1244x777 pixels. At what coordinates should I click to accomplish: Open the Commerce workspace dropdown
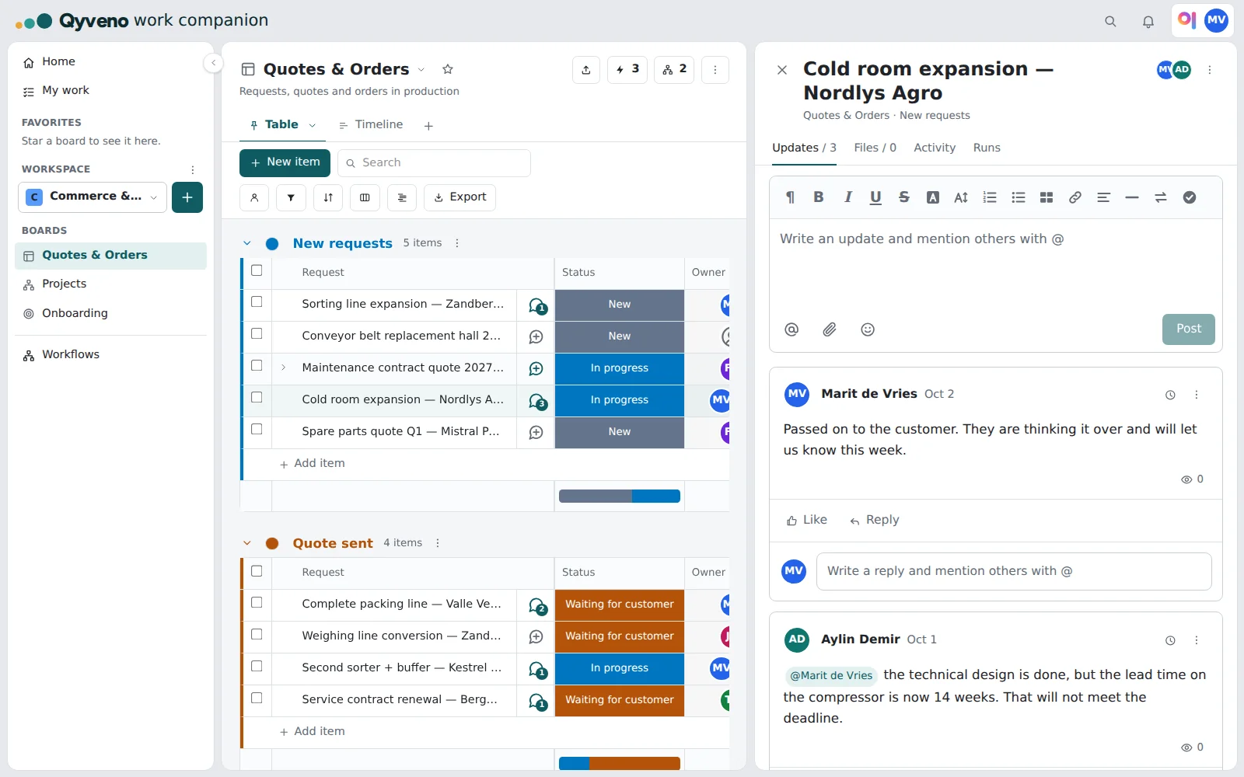(93, 197)
